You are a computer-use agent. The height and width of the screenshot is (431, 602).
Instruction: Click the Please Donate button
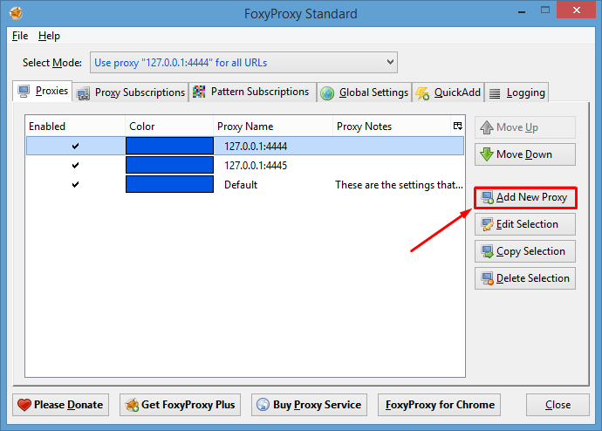click(x=61, y=405)
